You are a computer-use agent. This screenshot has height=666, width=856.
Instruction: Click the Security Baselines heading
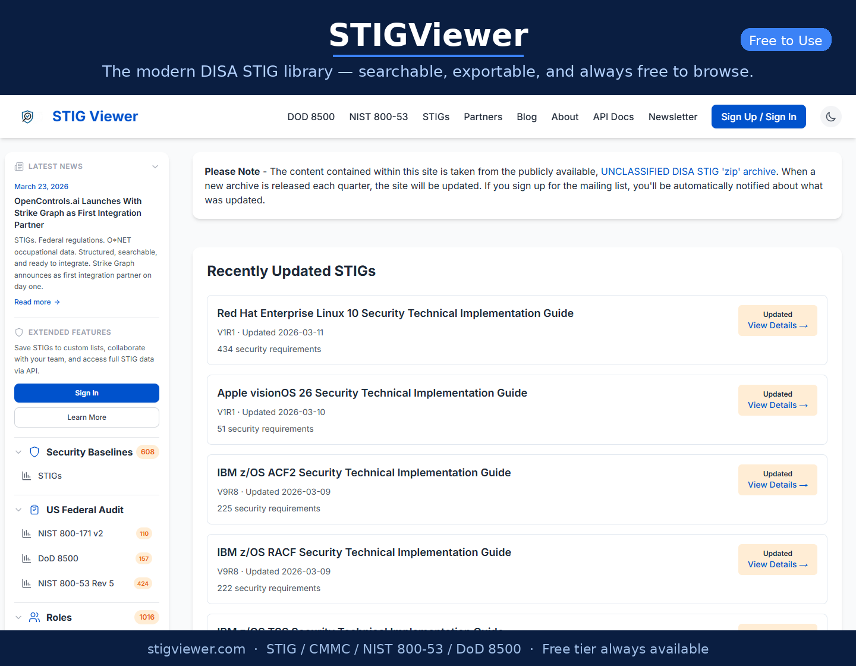pos(89,452)
